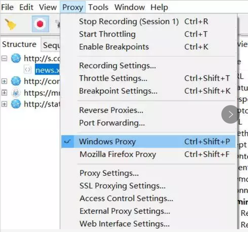The height and width of the screenshot is (232, 248).
Task: Click the broom clear session icon
Action: pos(10,25)
